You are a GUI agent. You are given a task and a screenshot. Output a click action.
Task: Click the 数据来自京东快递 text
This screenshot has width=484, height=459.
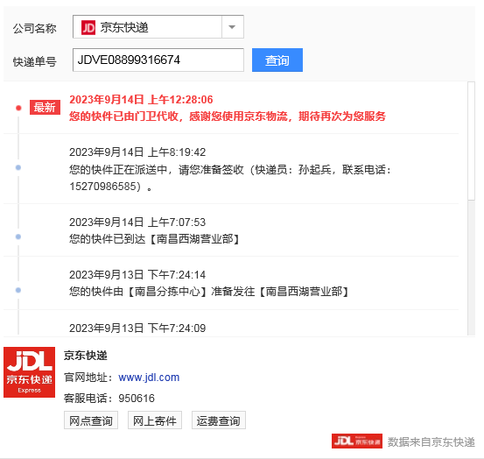(431, 442)
